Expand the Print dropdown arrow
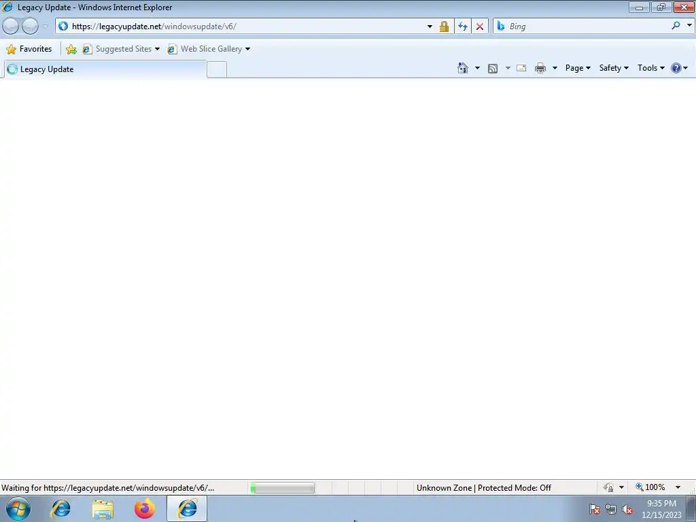This screenshot has height=522, width=696. click(x=555, y=68)
